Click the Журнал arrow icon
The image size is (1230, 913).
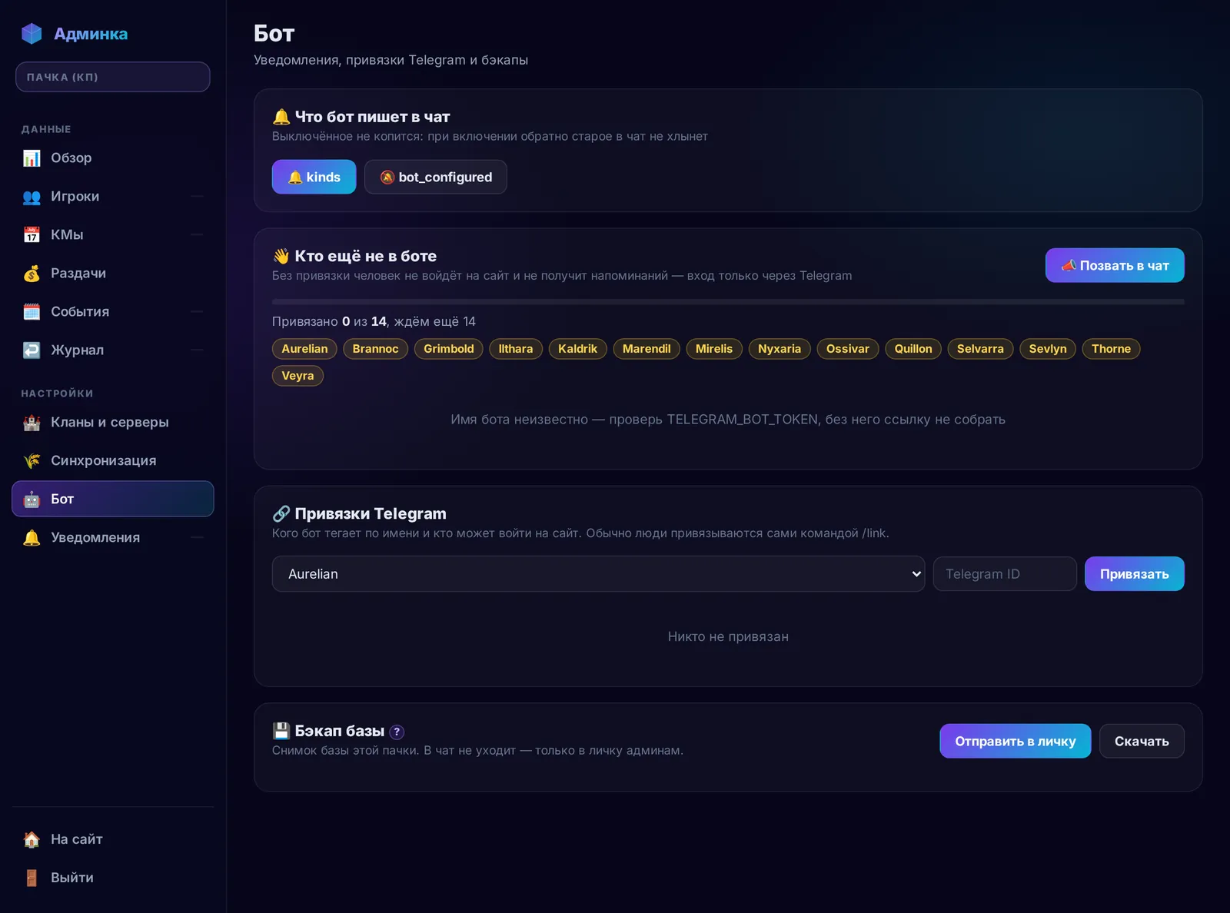pyautogui.click(x=32, y=350)
